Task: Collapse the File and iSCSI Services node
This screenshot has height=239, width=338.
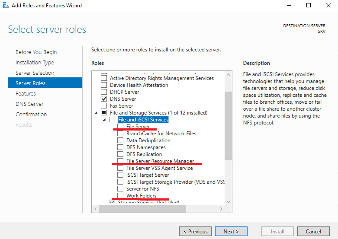Action: (104, 119)
